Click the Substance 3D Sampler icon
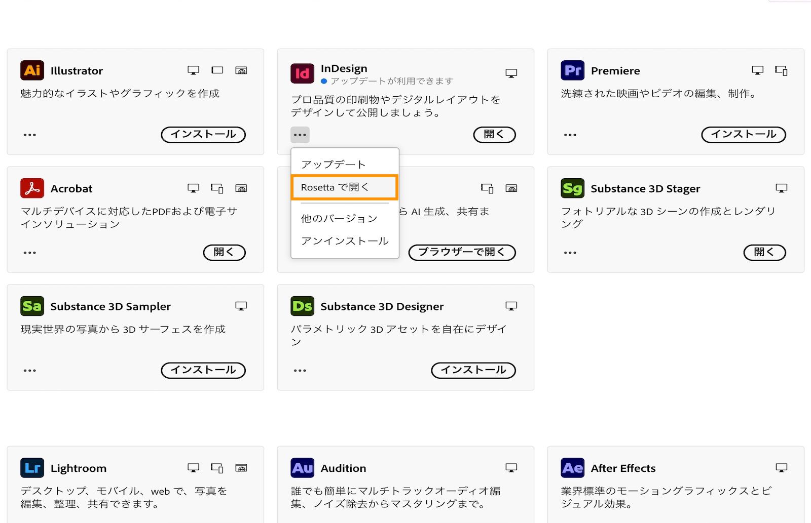The height and width of the screenshot is (523, 811). point(32,306)
